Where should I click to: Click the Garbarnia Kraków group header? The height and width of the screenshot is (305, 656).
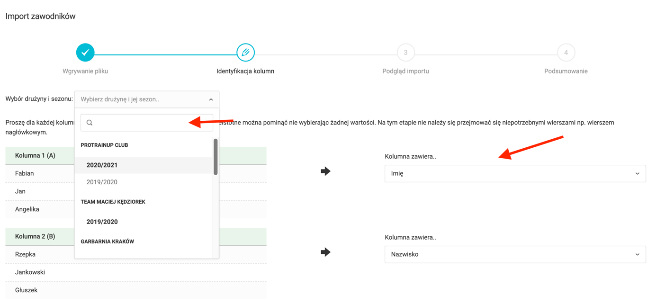[108, 242]
